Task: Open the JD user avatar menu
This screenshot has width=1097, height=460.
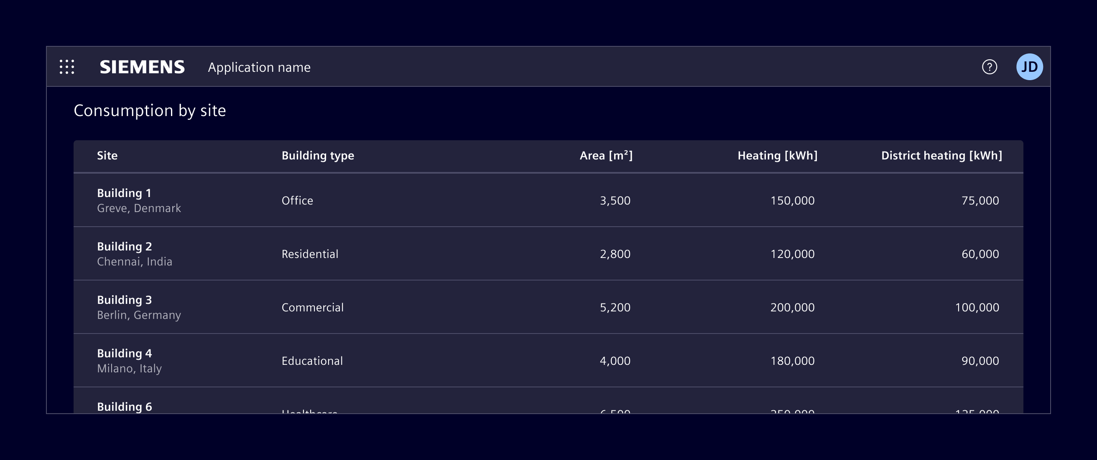Action: click(1029, 67)
